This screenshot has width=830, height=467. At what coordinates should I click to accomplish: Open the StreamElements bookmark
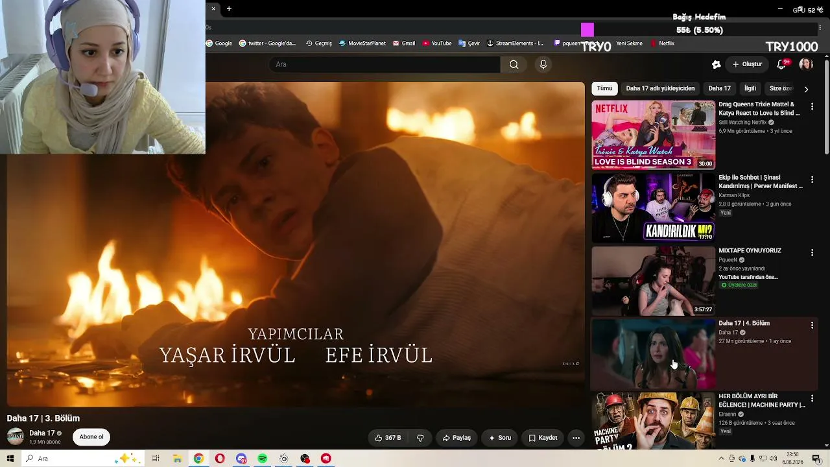[x=515, y=43]
